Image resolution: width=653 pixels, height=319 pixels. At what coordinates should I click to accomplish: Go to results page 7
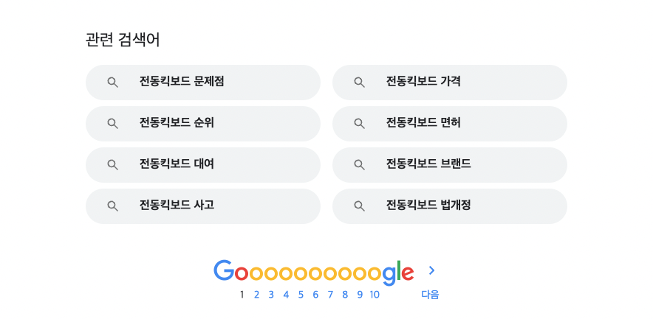point(330,295)
